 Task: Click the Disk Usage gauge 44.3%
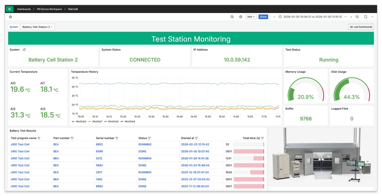coord(351,89)
